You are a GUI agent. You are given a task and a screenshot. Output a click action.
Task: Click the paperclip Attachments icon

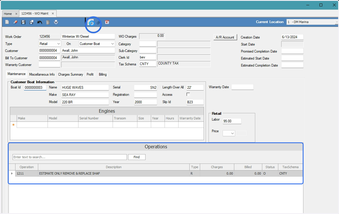click(x=98, y=22)
